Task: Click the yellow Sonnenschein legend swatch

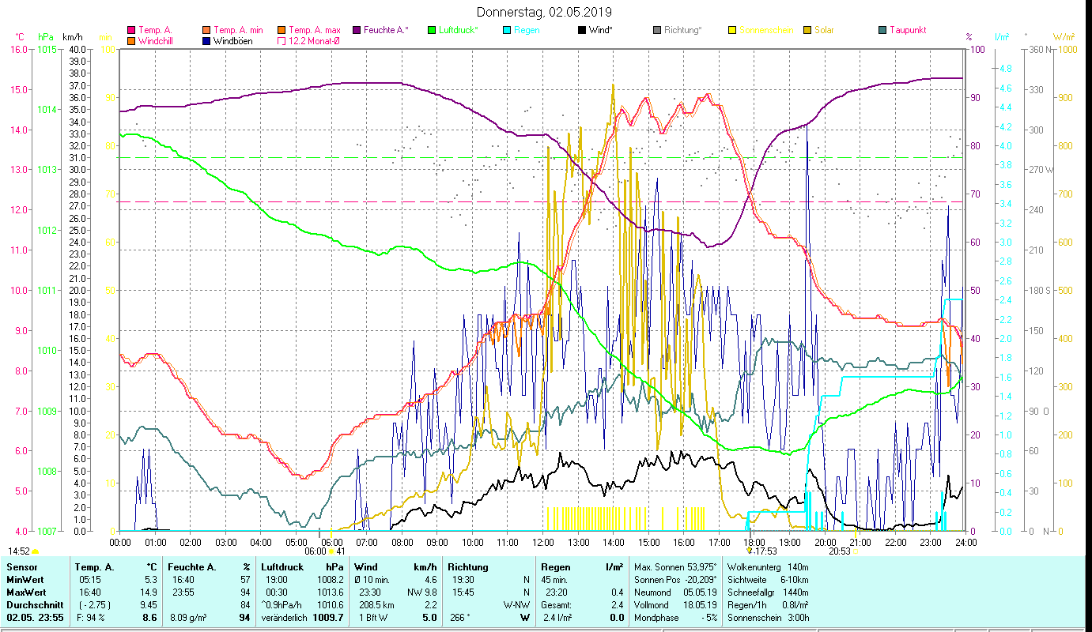Action: (732, 30)
